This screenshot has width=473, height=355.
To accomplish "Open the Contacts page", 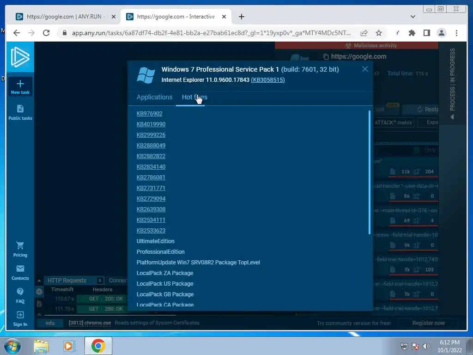I will click(20, 272).
